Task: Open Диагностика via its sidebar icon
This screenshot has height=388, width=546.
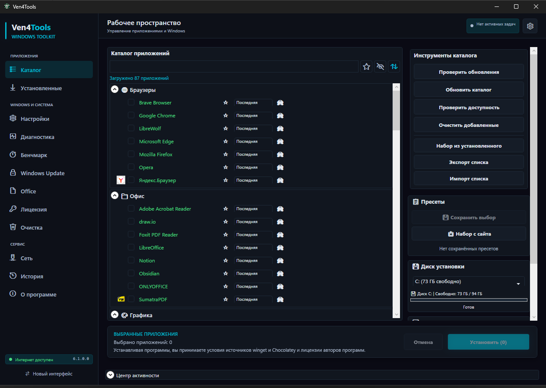Action: click(13, 137)
